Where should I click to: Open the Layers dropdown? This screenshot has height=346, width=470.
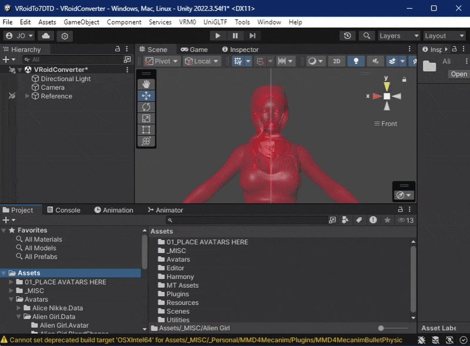point(399,36)
